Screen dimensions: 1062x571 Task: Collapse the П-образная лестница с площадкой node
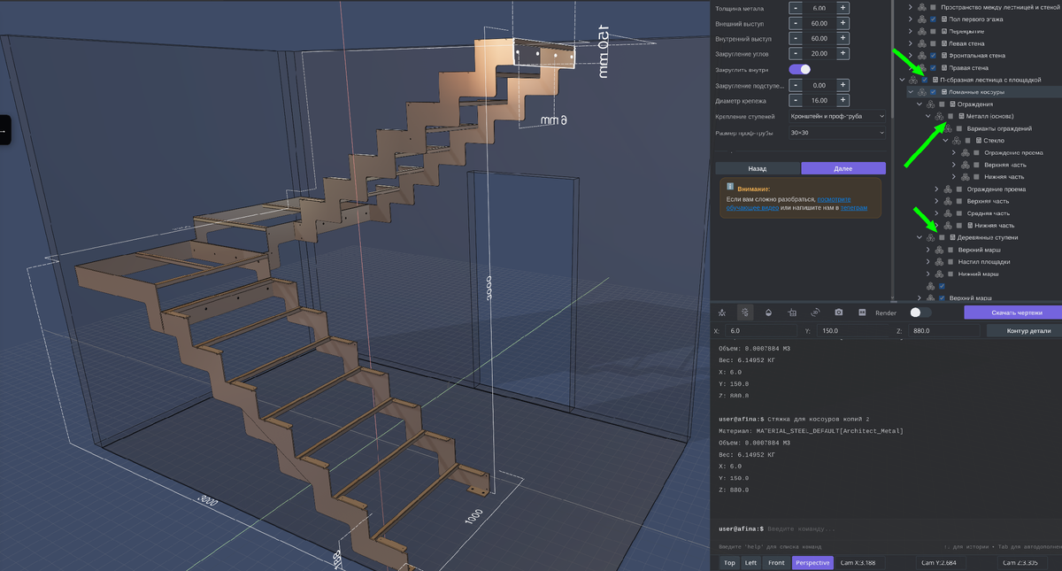(902, 80)
